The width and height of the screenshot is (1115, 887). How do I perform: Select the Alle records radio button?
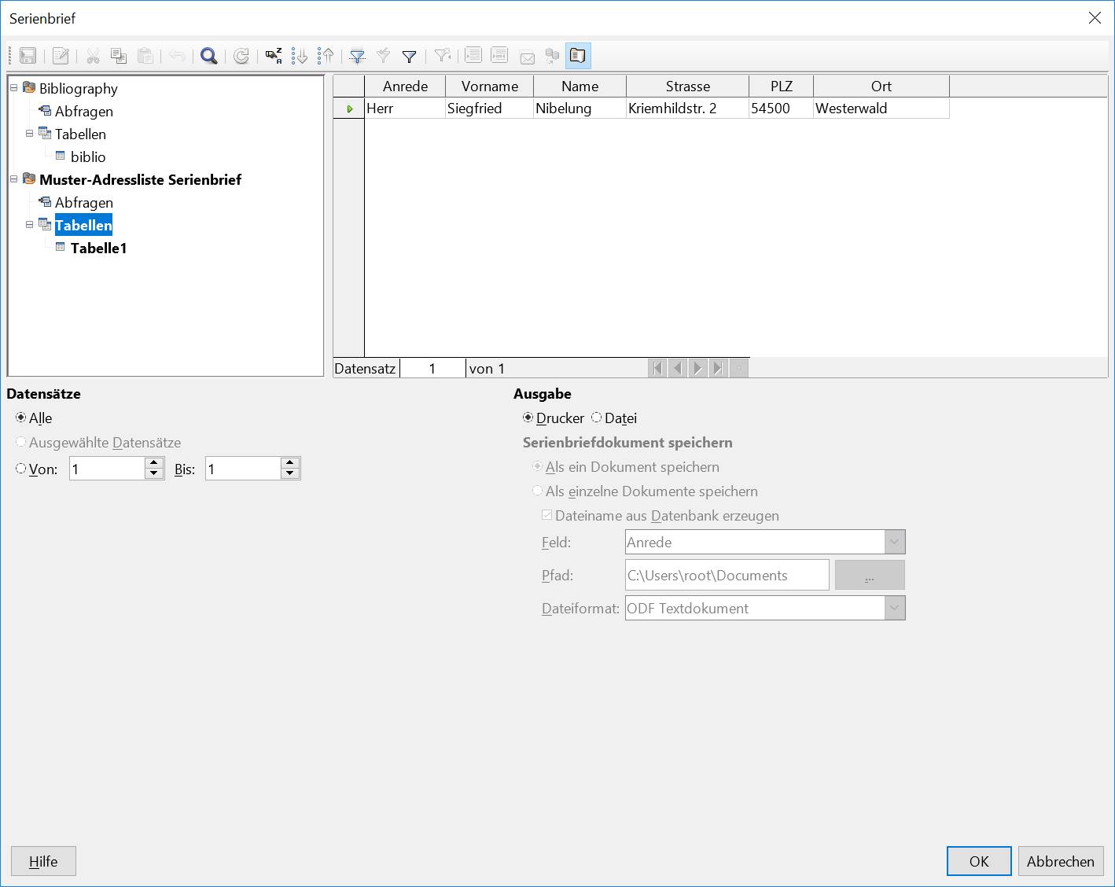tap(21, 418)
